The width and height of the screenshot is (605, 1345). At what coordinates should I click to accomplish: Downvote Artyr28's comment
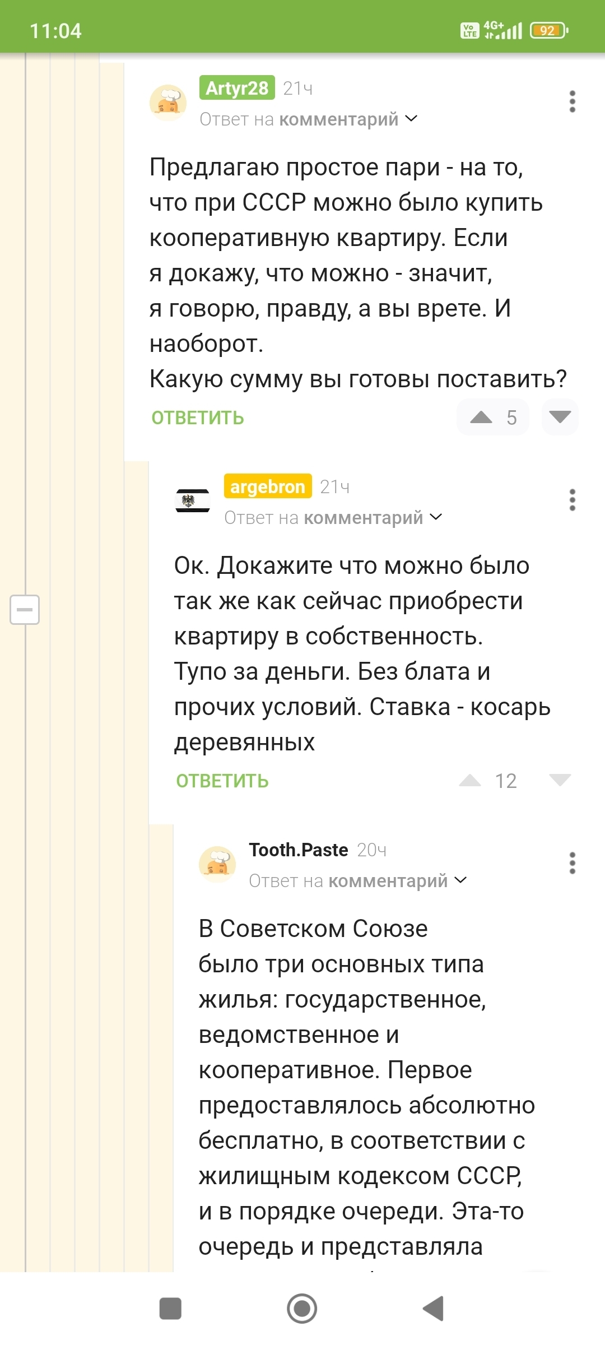560,417
